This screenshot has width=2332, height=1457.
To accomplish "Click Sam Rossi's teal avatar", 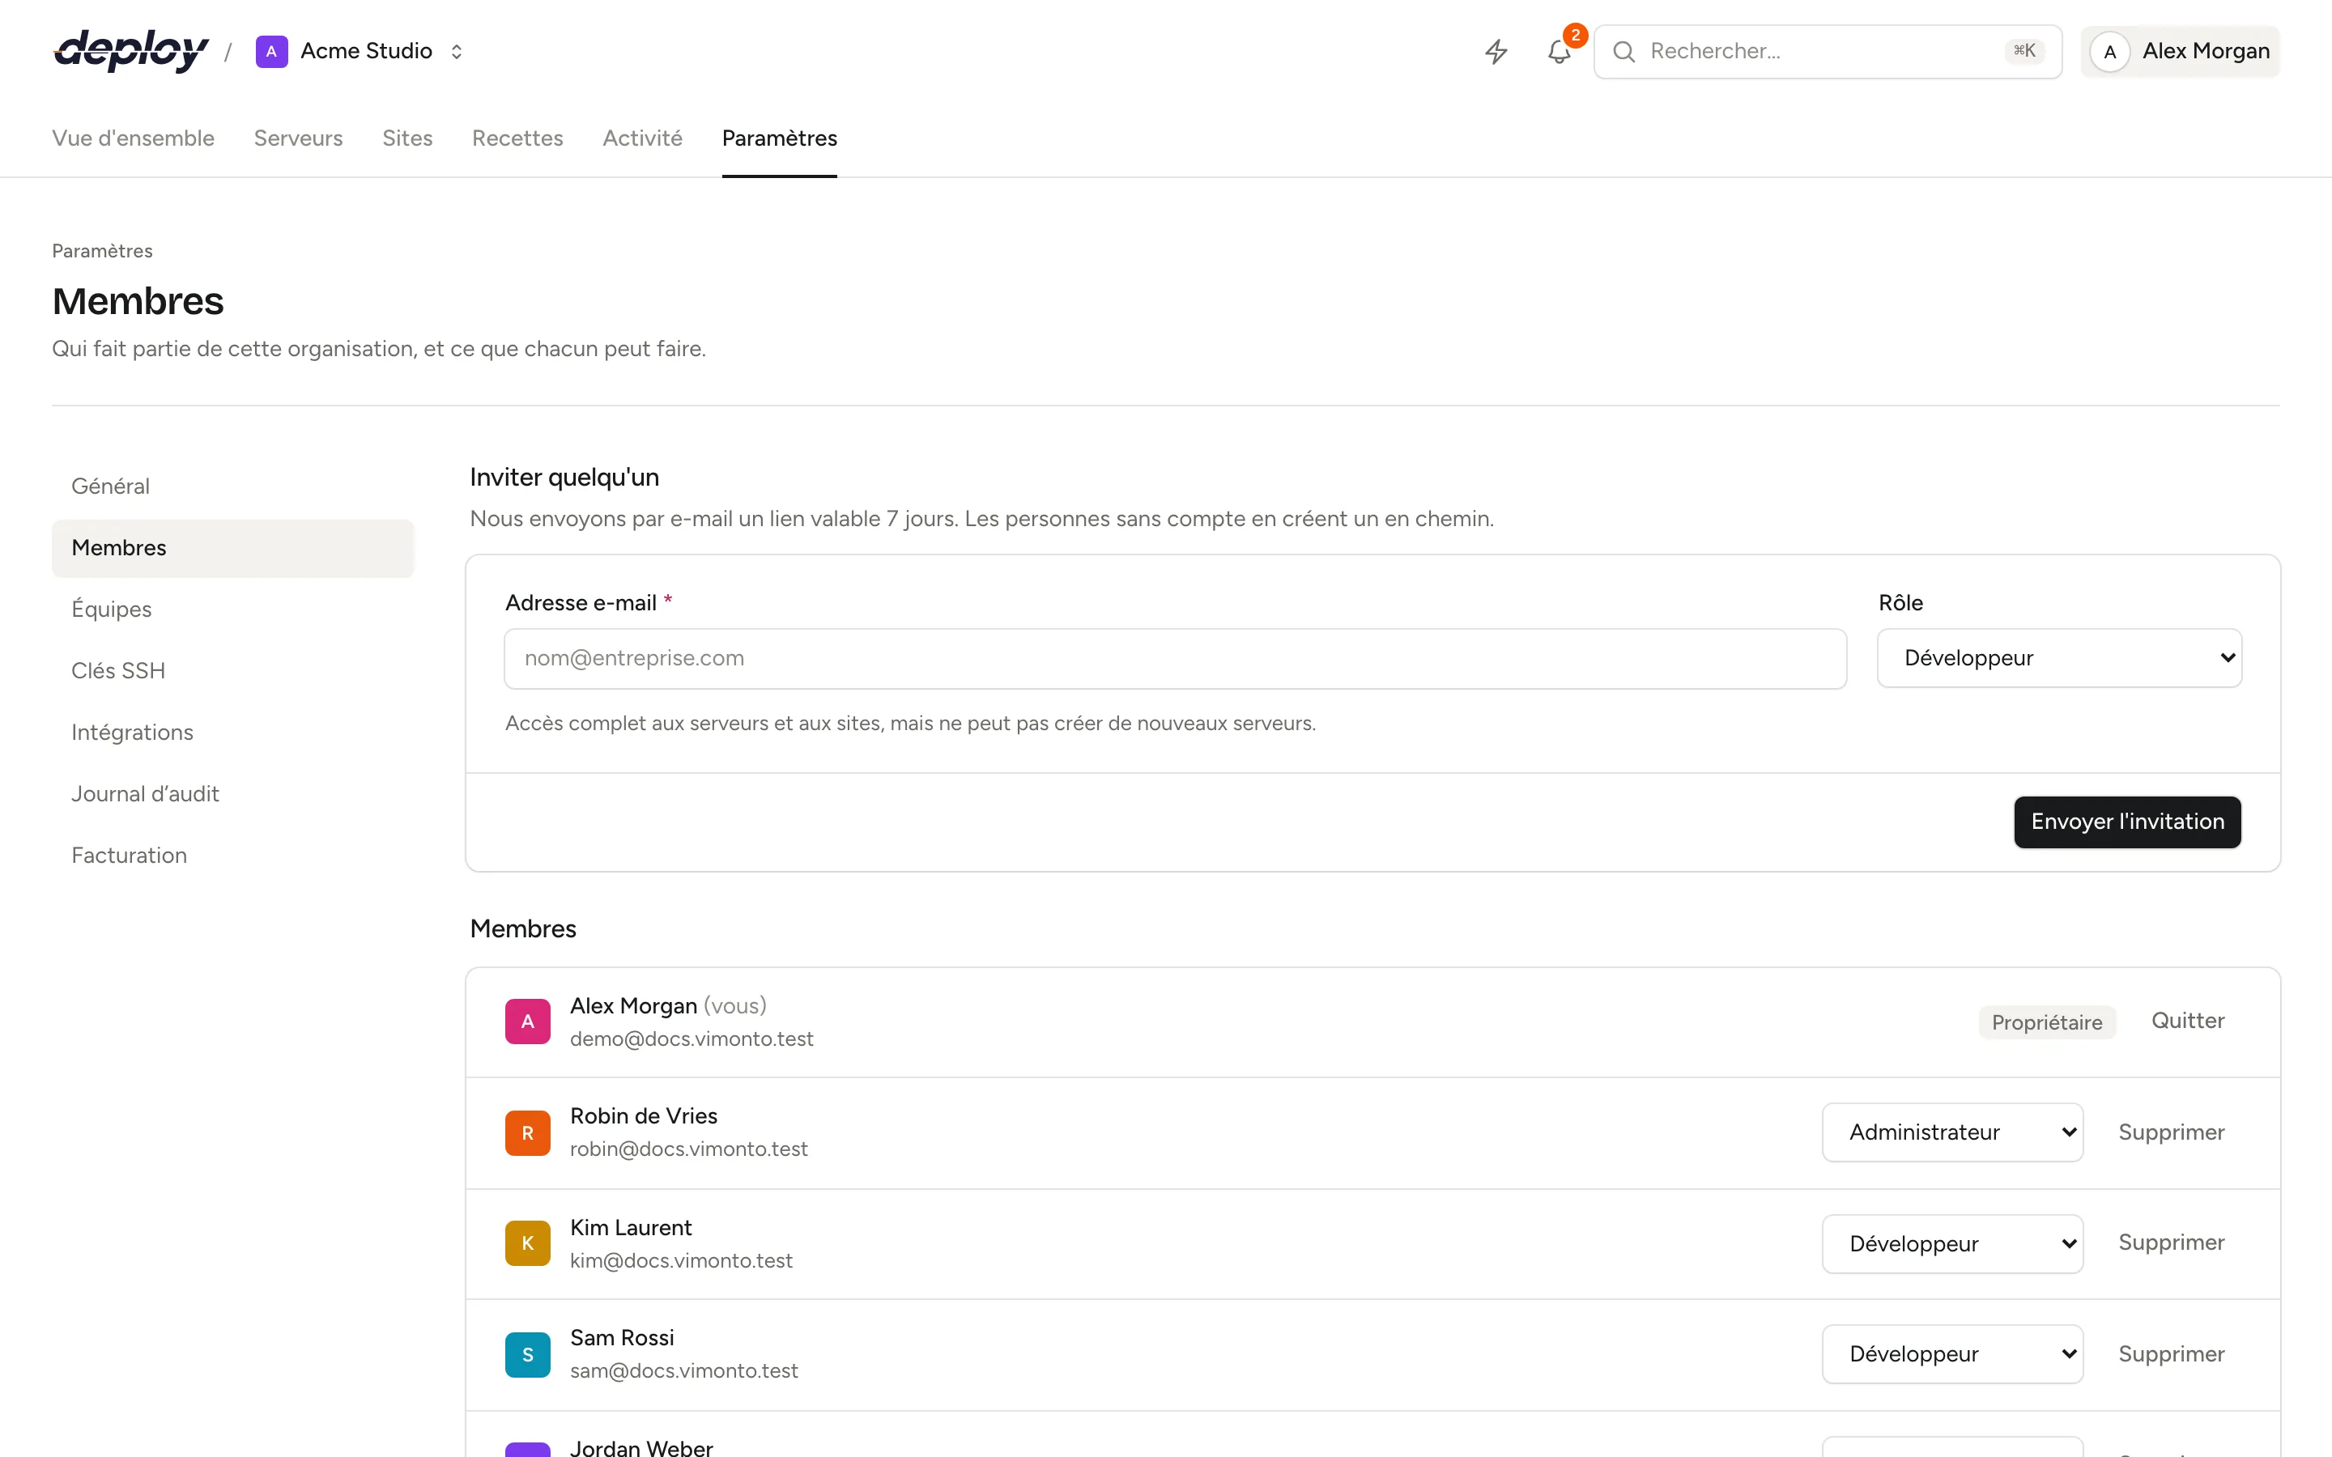I will pos(527,1355).
